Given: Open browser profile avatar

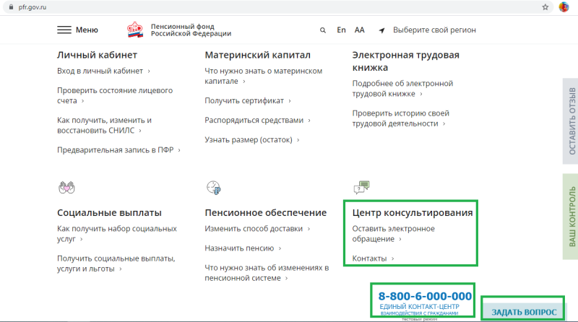Looking at the screenshot, I should 564,7.
